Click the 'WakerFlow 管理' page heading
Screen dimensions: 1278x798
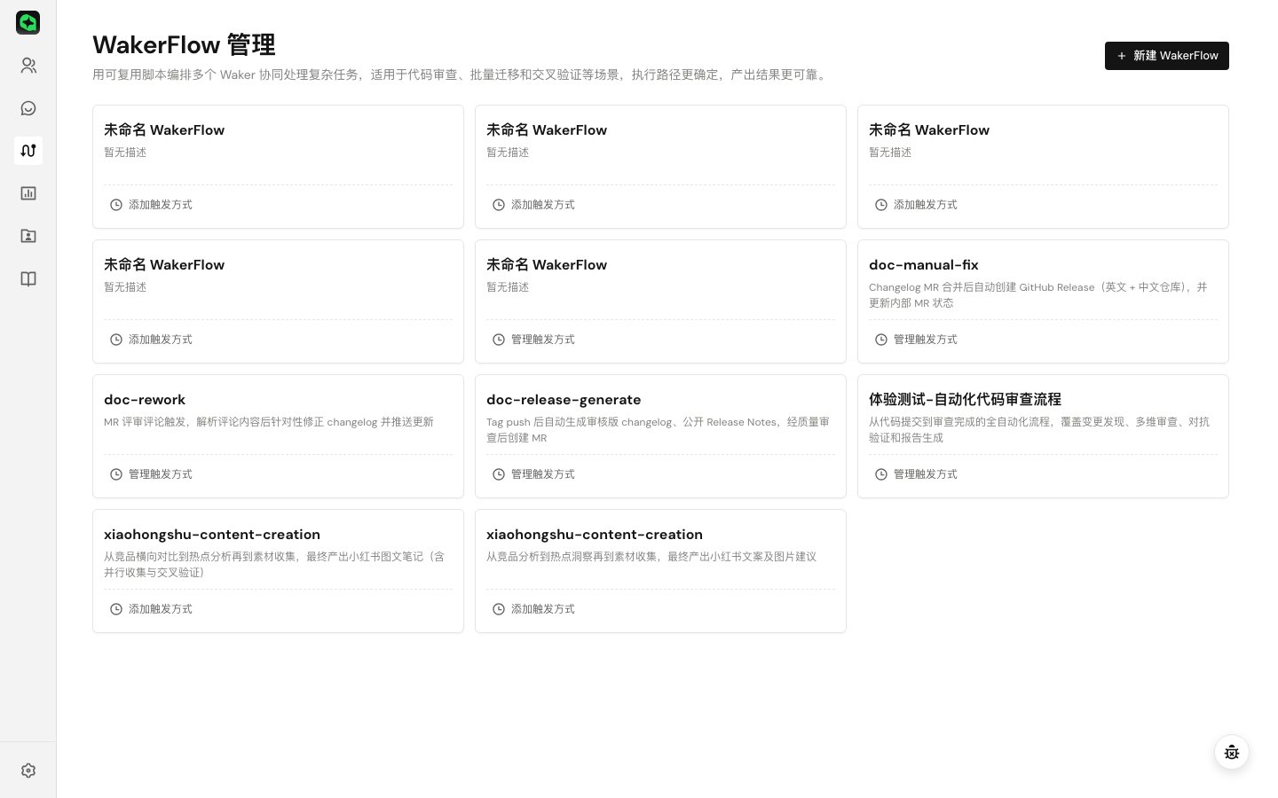coord(184,44)
